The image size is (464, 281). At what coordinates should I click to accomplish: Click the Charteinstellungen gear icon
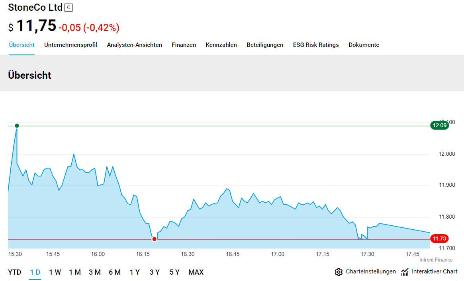[339, 272]
